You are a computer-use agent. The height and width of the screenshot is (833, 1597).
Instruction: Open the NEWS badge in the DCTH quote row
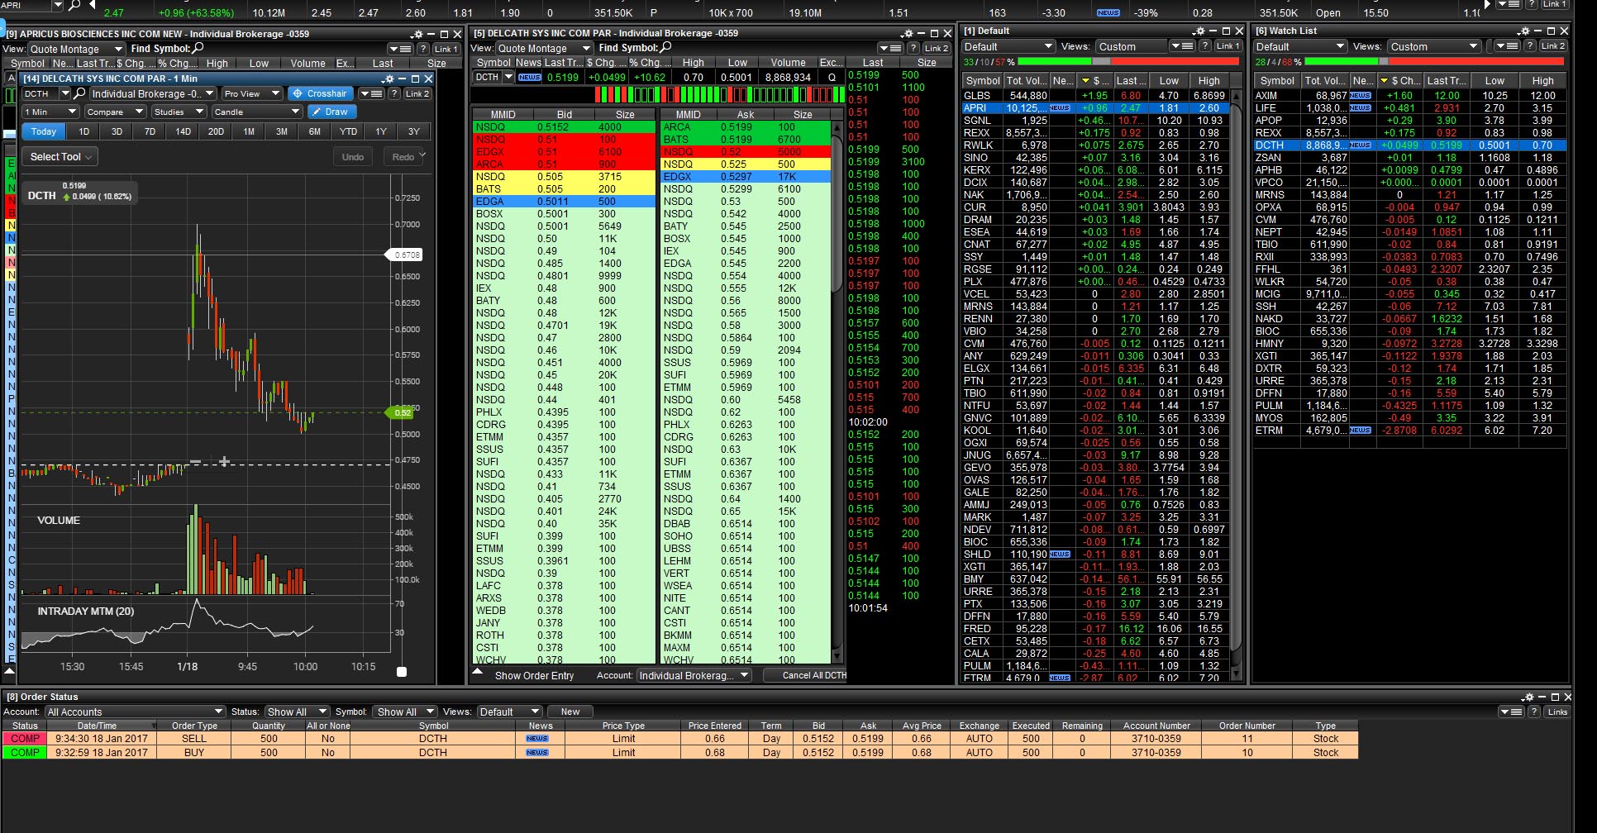click(529, 78)
